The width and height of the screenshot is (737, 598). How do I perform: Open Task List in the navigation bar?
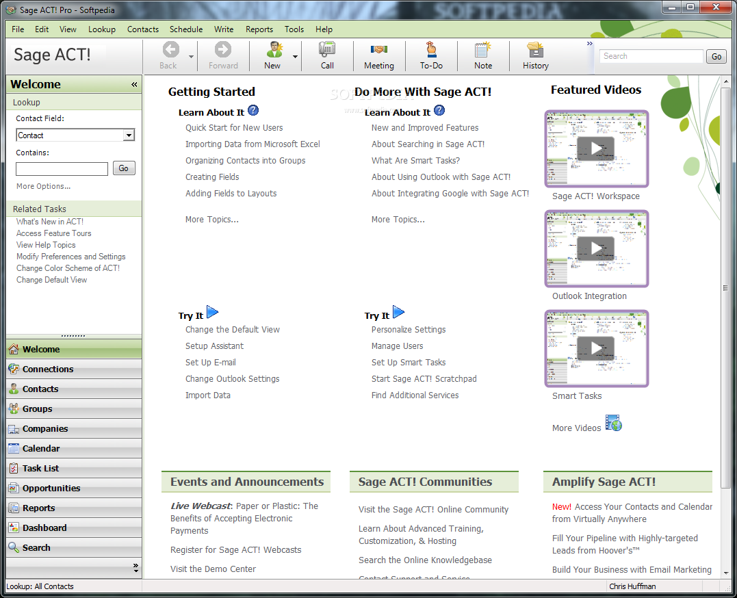(x=74, y=468)
